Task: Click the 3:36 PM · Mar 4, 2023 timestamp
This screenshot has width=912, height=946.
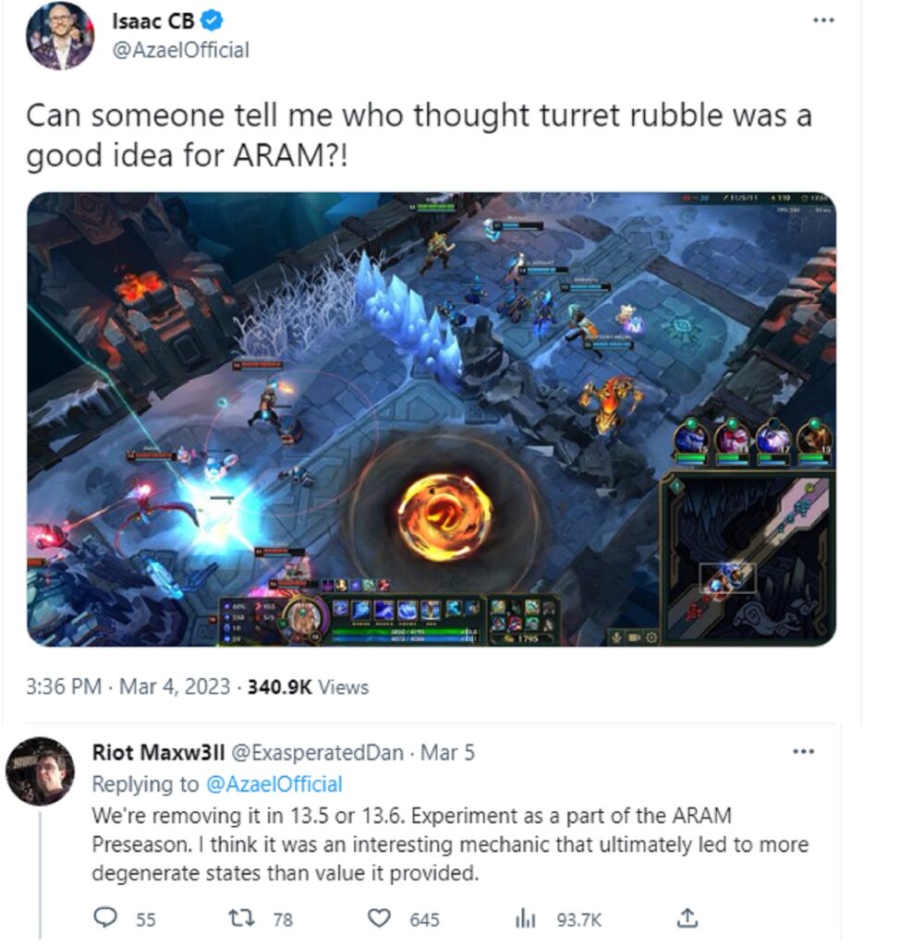Action: point(128,686)
